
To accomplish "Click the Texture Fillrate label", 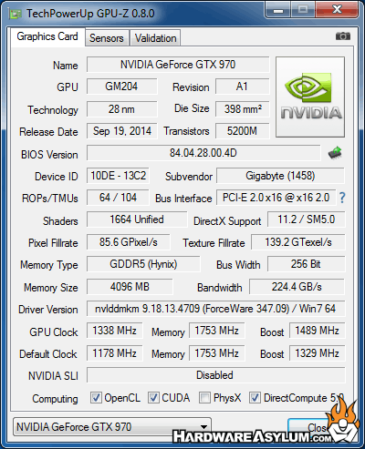I will point(214,243).
